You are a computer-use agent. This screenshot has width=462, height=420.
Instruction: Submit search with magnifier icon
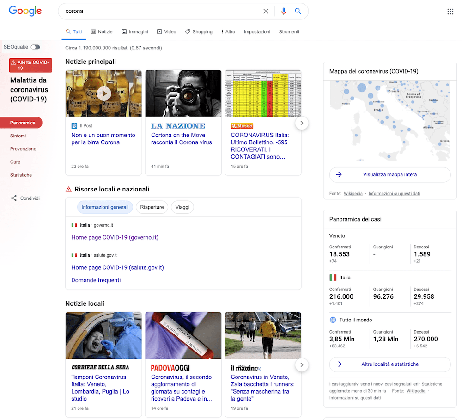[298, 11]
